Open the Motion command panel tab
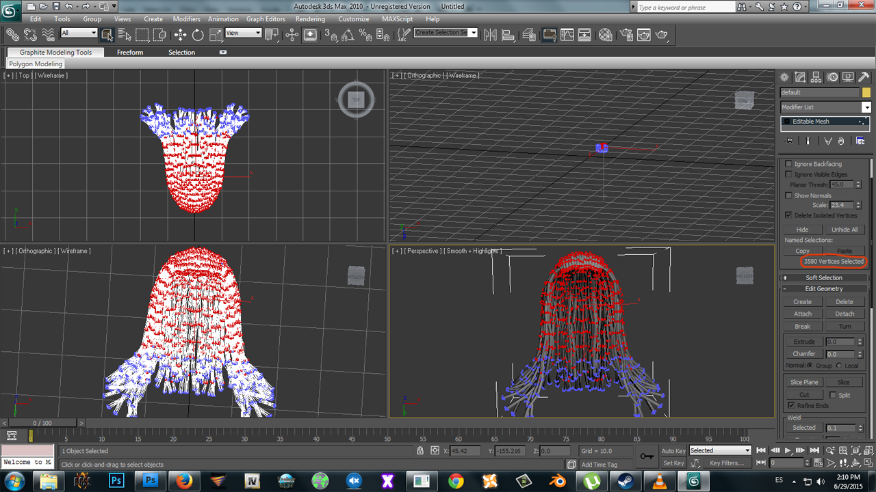876x492 pixels. coord(832,77)
